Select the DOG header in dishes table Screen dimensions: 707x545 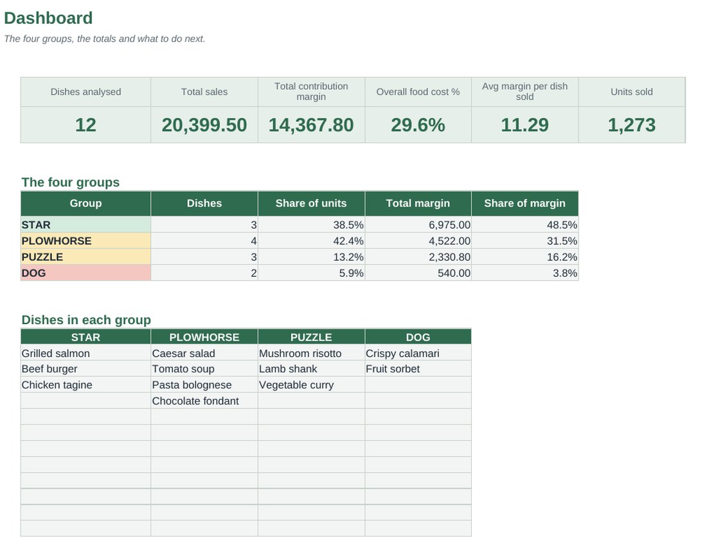tap(418, 337)
